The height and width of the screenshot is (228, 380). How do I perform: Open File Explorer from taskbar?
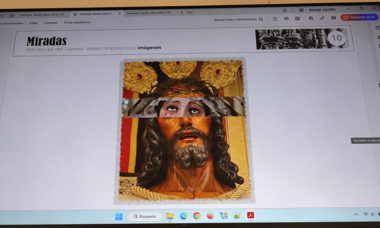point(170,216)
